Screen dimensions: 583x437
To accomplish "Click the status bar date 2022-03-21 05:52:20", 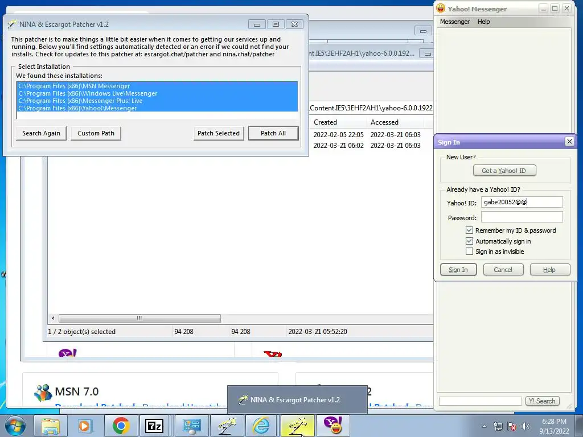I will 318,332.
